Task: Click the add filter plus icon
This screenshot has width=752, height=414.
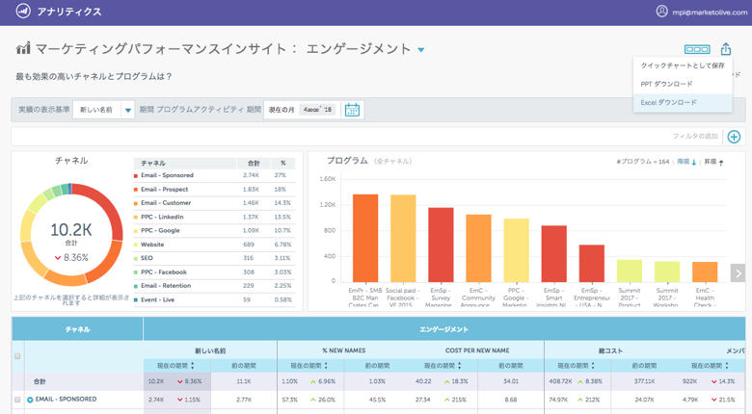Action: click(734, 137)
